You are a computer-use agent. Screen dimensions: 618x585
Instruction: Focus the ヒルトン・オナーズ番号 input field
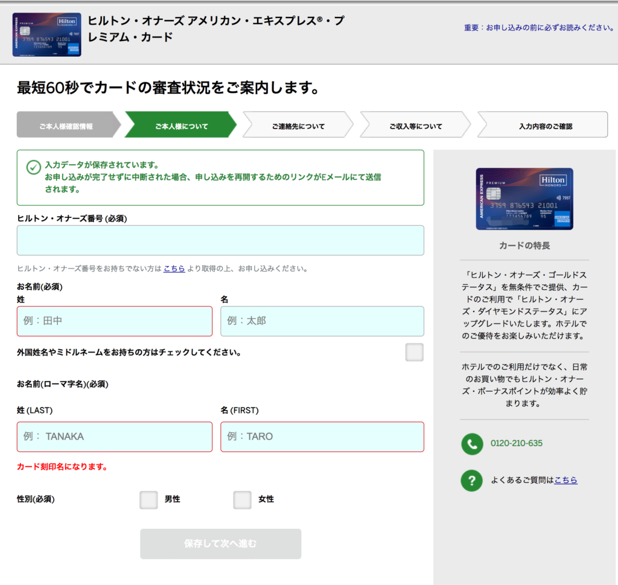point(220,240)
